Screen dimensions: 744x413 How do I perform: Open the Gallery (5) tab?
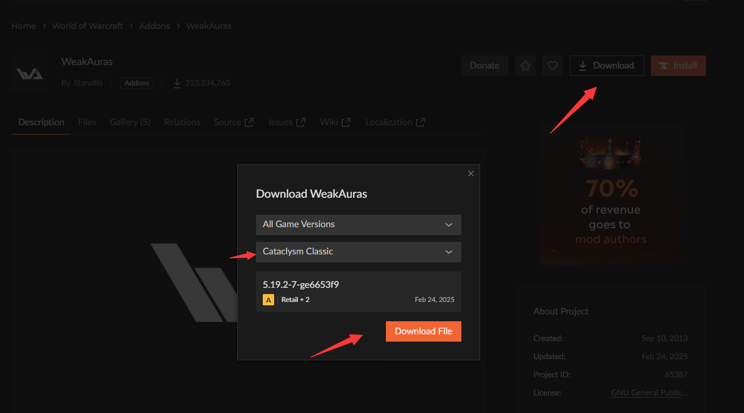point(130,122)
